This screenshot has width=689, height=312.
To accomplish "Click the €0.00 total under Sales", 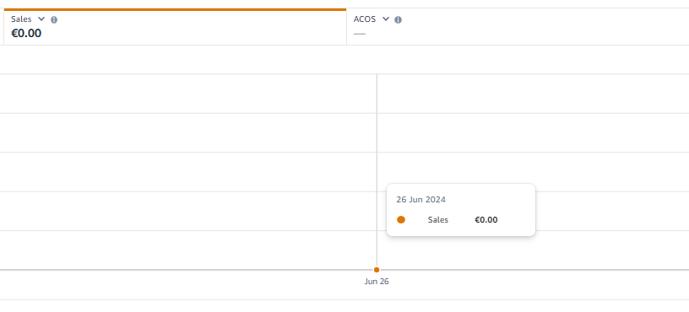I will click(x=26, y=34).
